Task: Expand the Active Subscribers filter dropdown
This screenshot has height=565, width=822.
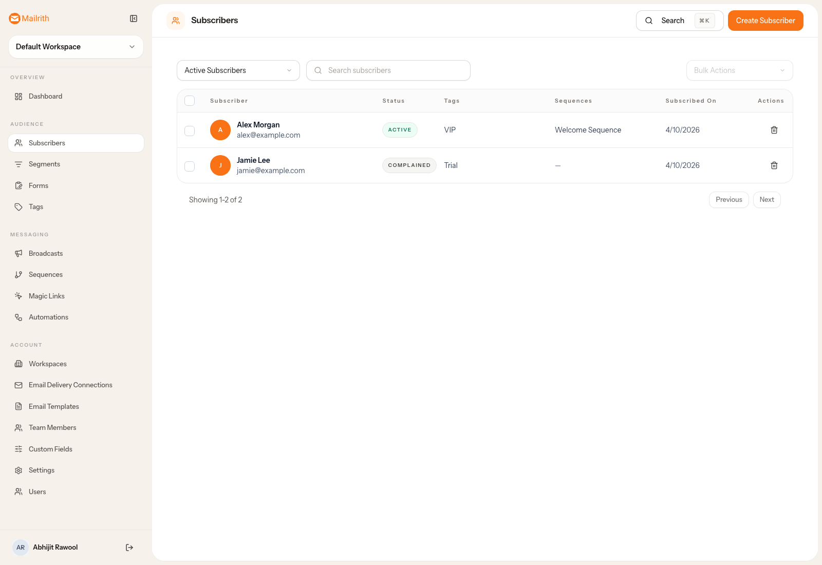Action: [x=238, y=70]
